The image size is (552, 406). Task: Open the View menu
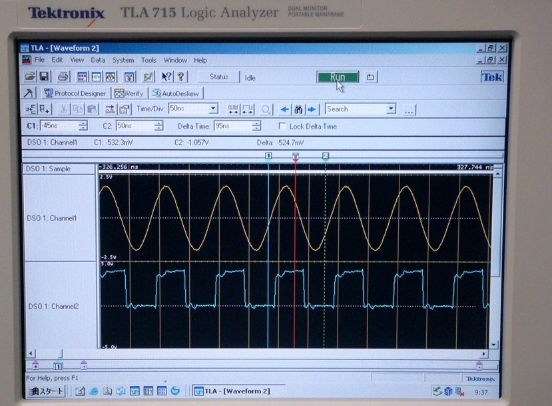[x=77, y=60]
